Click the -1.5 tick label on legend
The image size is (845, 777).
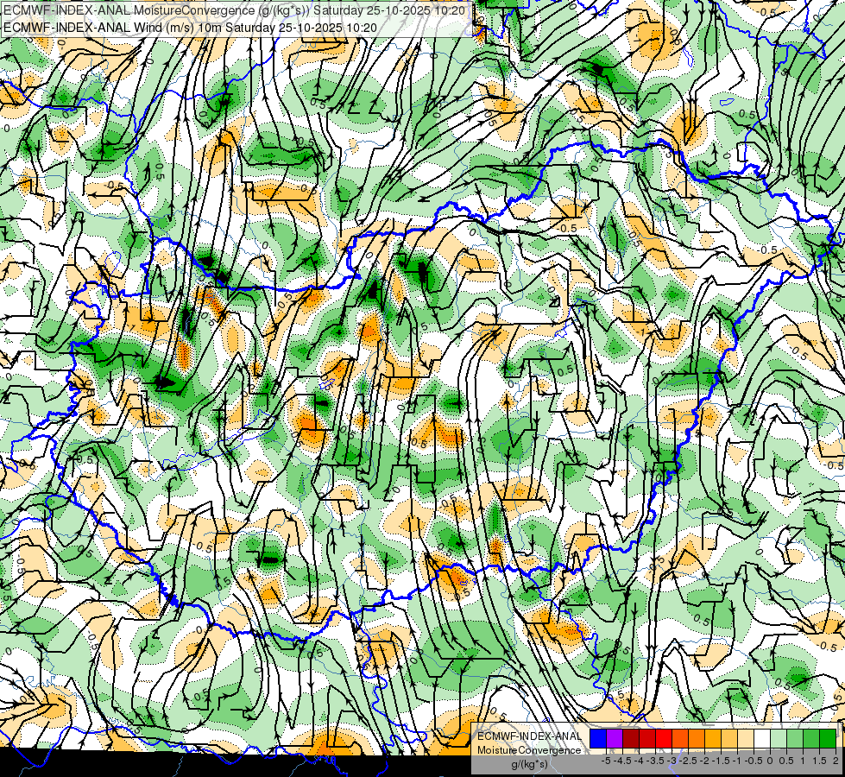(x=721, y=761)
